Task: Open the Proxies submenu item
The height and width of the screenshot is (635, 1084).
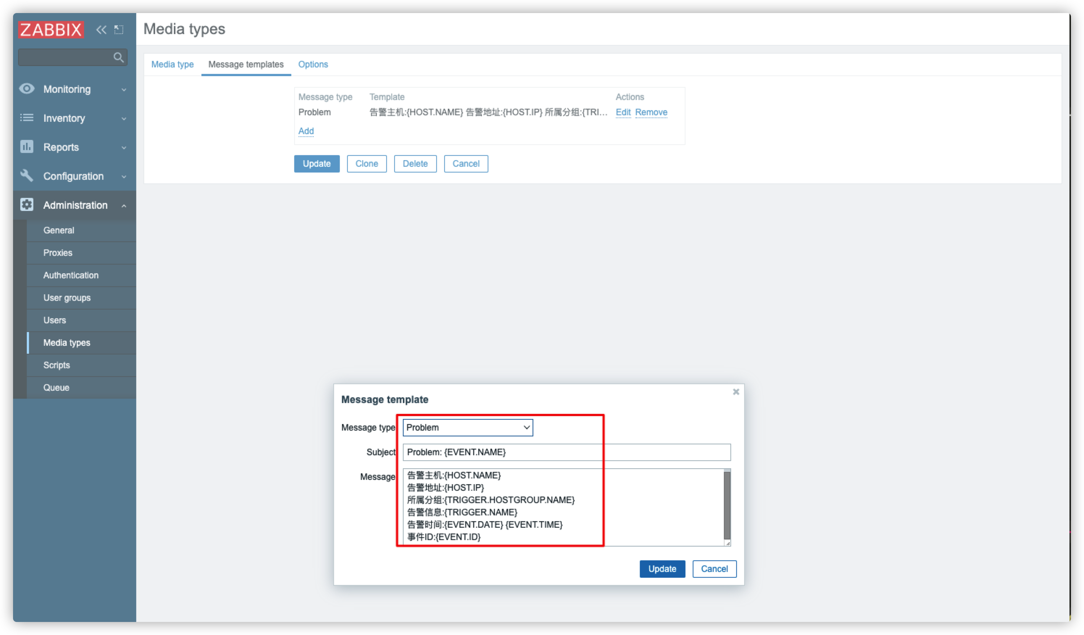Action: click(81, 253)
